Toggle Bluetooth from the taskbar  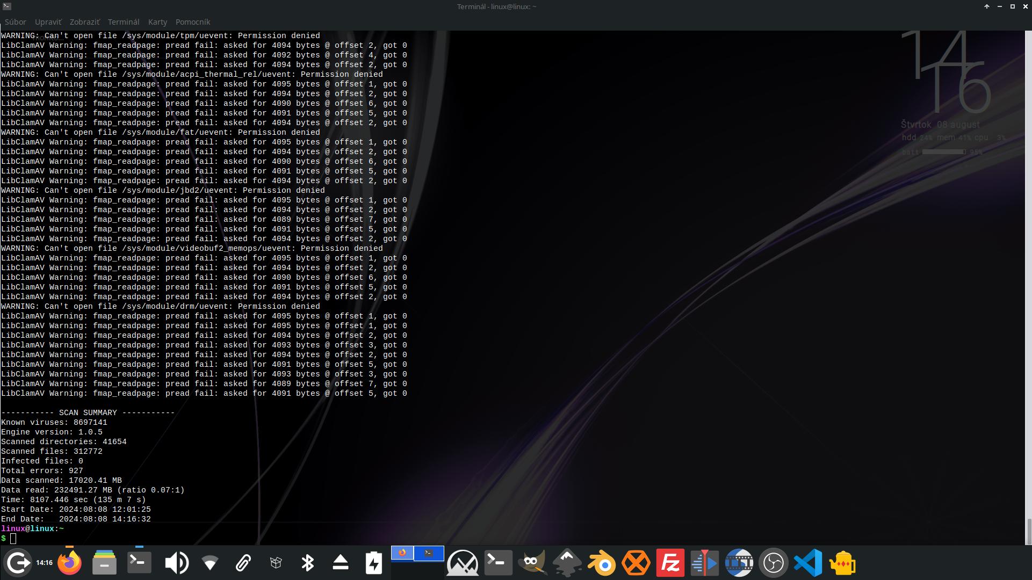point(308,563)
